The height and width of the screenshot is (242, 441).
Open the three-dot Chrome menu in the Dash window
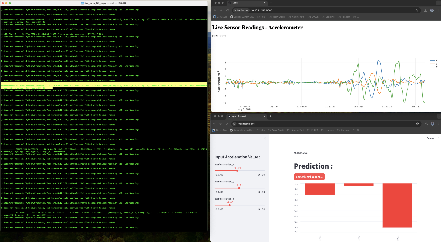point(438,10)
